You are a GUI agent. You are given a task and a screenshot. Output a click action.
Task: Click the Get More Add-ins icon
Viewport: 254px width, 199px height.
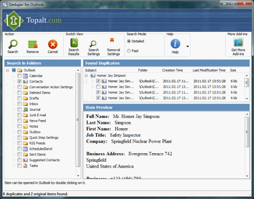(238, 44)
